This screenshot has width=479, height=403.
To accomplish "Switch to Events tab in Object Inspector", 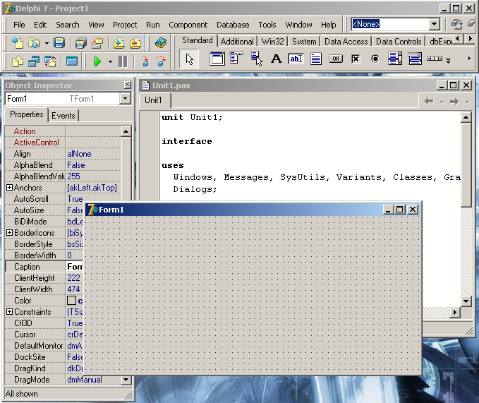I will pyautogui.click(x=63, y=116).
